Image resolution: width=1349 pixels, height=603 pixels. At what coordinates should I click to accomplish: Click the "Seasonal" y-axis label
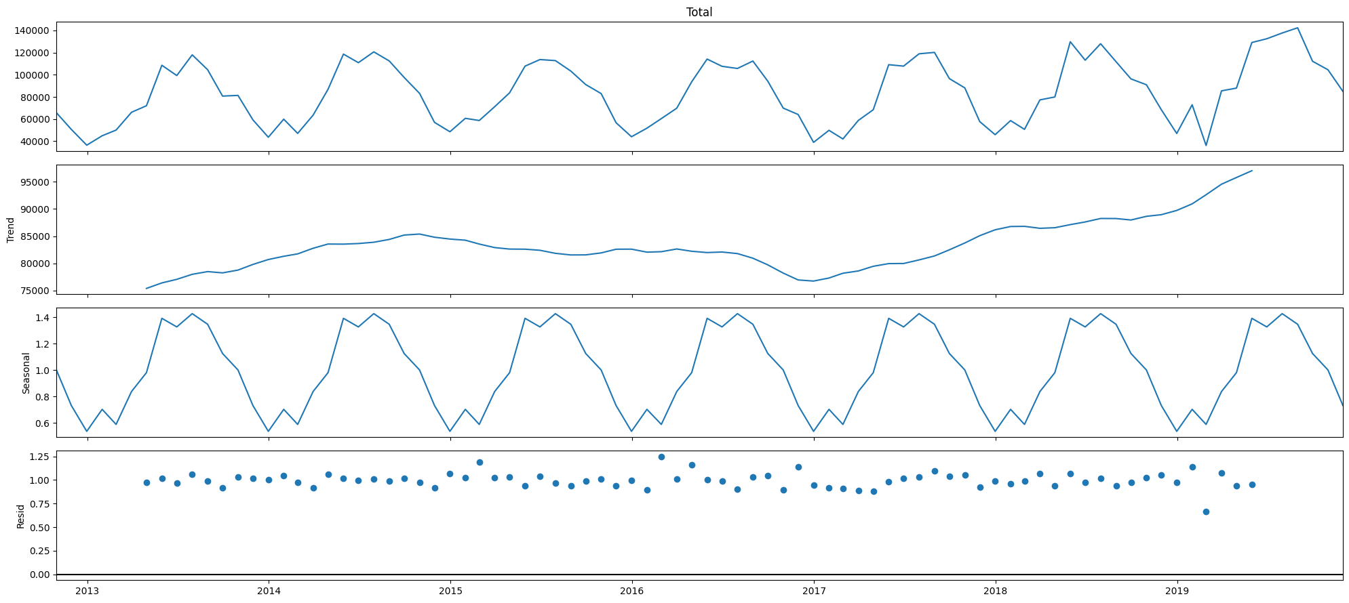[x=26, y=373]
